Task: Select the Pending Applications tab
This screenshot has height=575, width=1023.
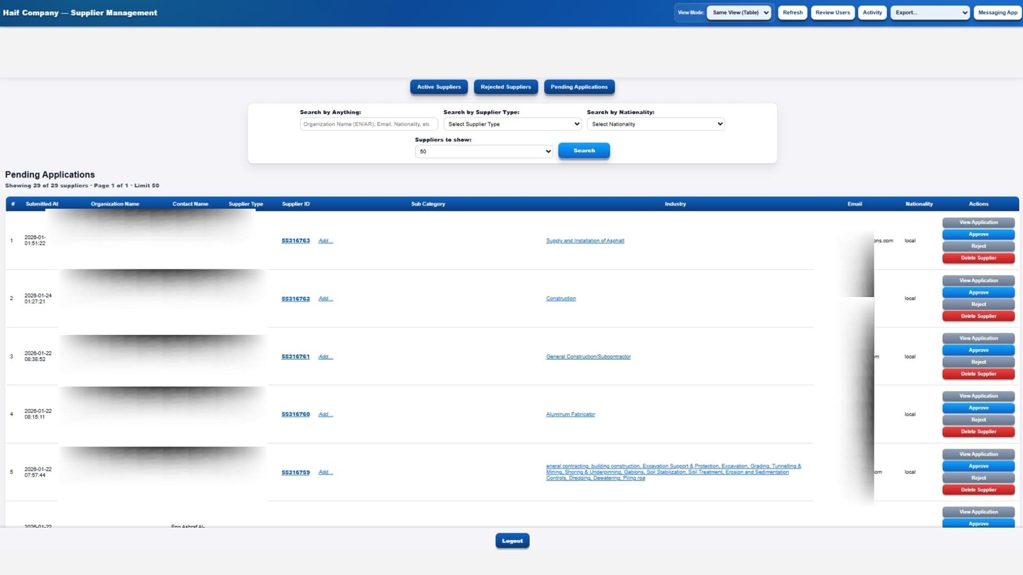Action: pyautogui.click(x=579, y=87)
